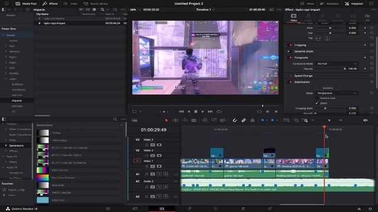Screen dimensions: 378x212
Task: Enable the Camera Lock checkbox
Action: click(317, 98)
